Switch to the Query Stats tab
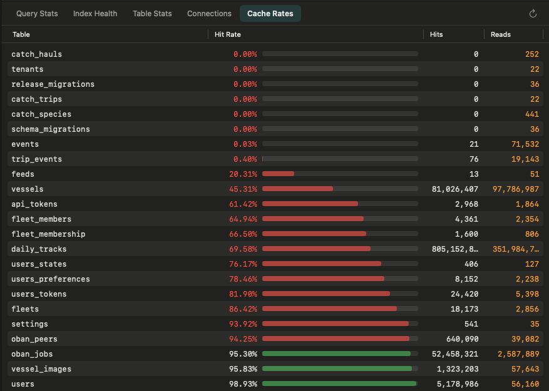The image size is (549, 391). (x=37, y=14)
